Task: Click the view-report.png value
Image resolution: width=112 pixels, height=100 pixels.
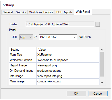Action: click(68, 65)
